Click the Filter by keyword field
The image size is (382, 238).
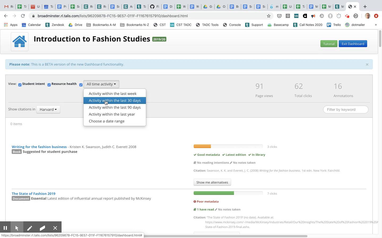tap(345, 109)
